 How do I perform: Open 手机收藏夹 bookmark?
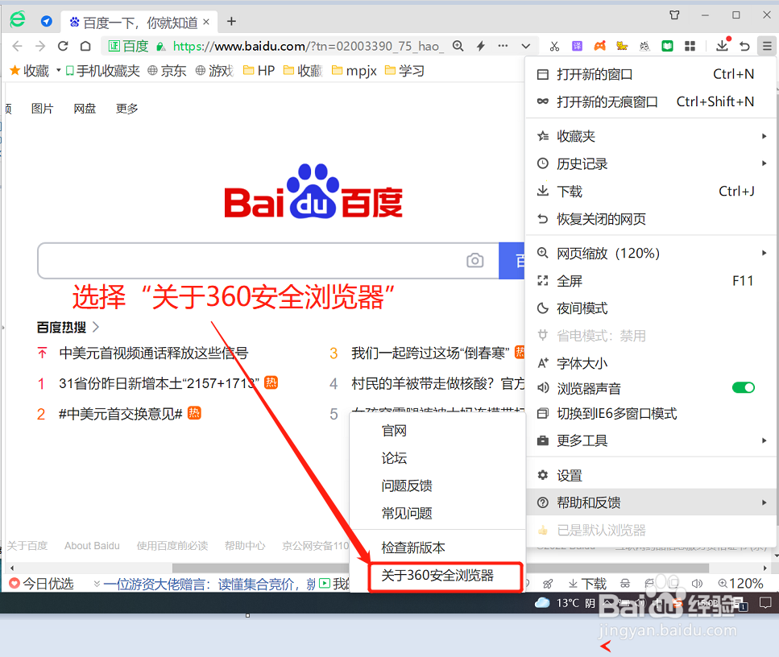click(x=103, y=71)
